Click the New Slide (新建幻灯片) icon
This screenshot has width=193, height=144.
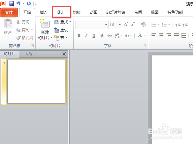pyautogui.click(x=45, y=23)
